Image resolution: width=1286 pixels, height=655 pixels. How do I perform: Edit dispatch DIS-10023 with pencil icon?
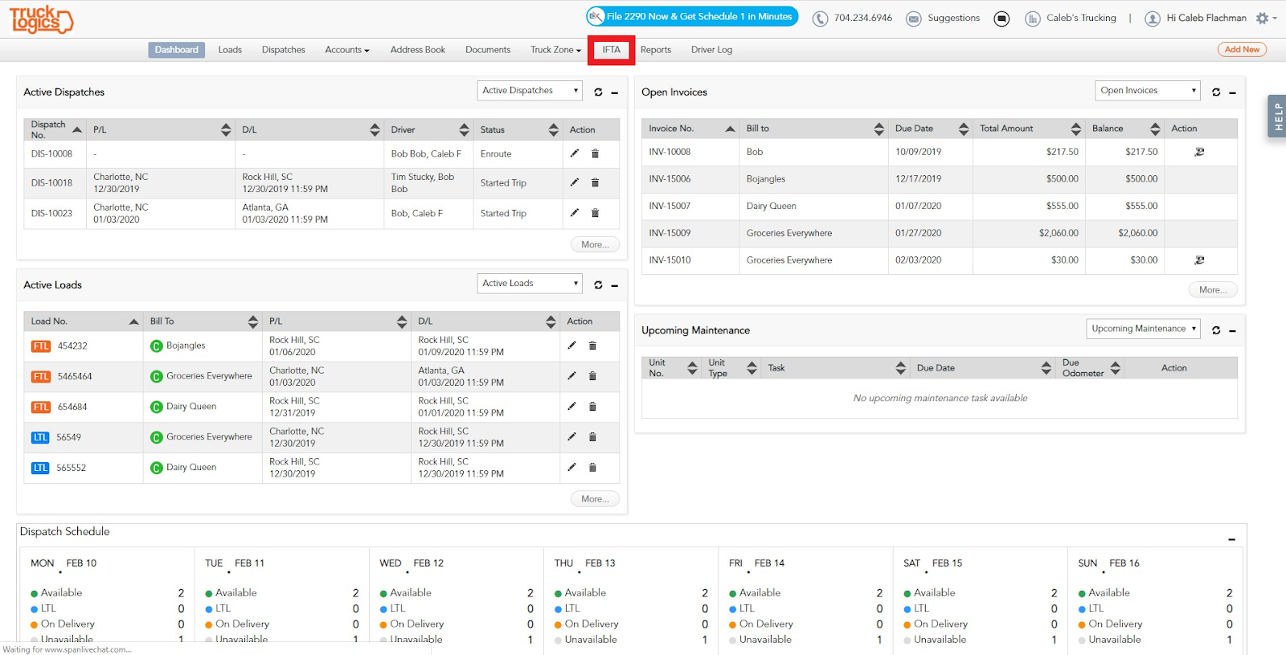click(x=575, y=213)
